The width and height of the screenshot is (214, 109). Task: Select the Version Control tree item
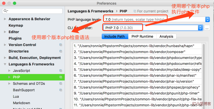(22, 45)
